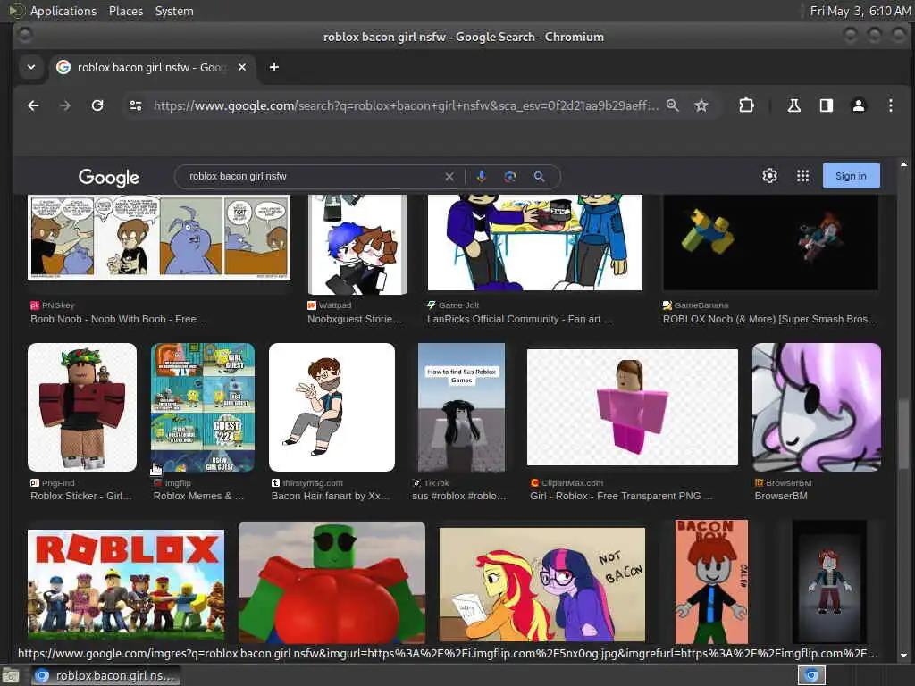Toggle the browser side panel
This screenshot has width=915, height=686.
pos(827,105)
